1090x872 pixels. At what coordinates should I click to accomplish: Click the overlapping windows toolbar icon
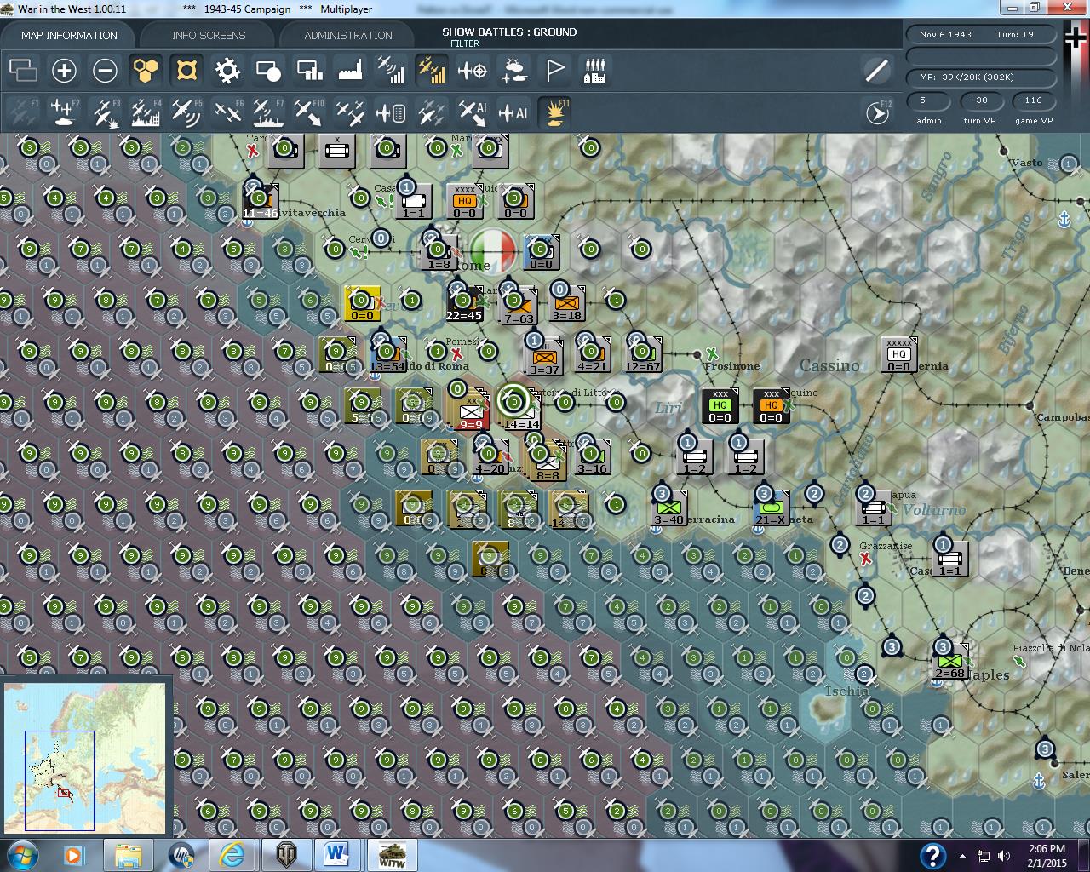[23, 71]
